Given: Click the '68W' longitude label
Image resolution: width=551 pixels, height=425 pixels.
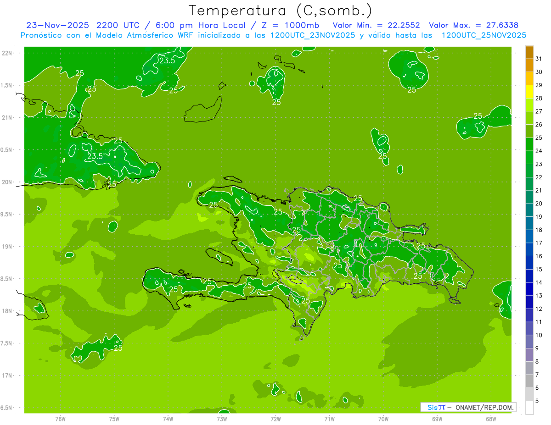Looking at the screenshot, I should [491, 419].
